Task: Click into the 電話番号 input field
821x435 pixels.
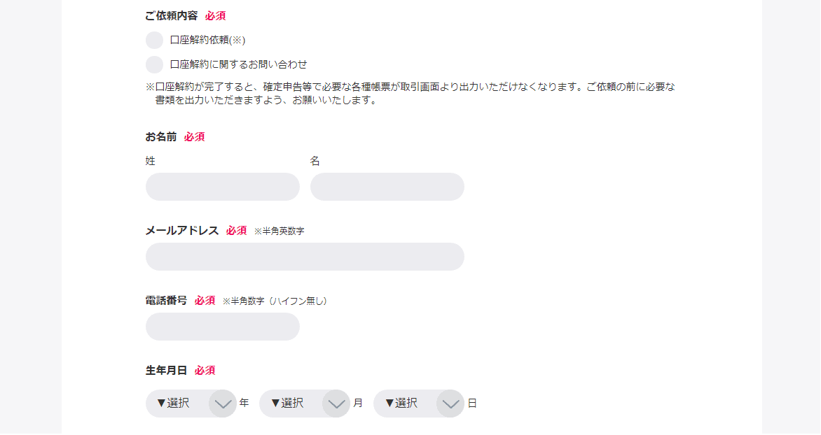Action: (x=222, y=327)
